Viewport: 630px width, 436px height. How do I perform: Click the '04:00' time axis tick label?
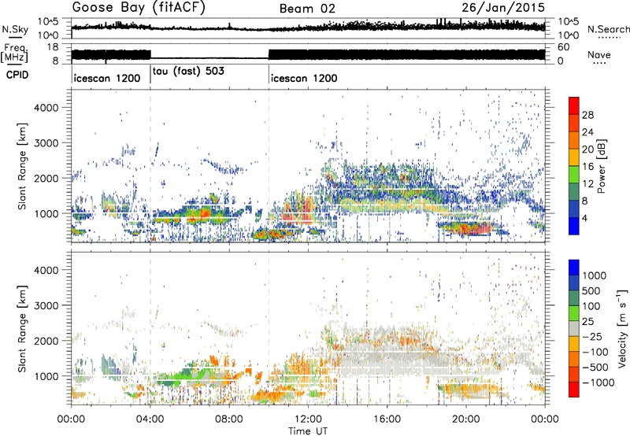coord(150,419)
